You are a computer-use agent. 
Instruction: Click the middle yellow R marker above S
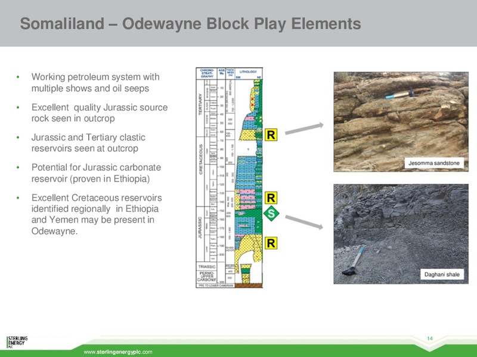click(271, 198)
